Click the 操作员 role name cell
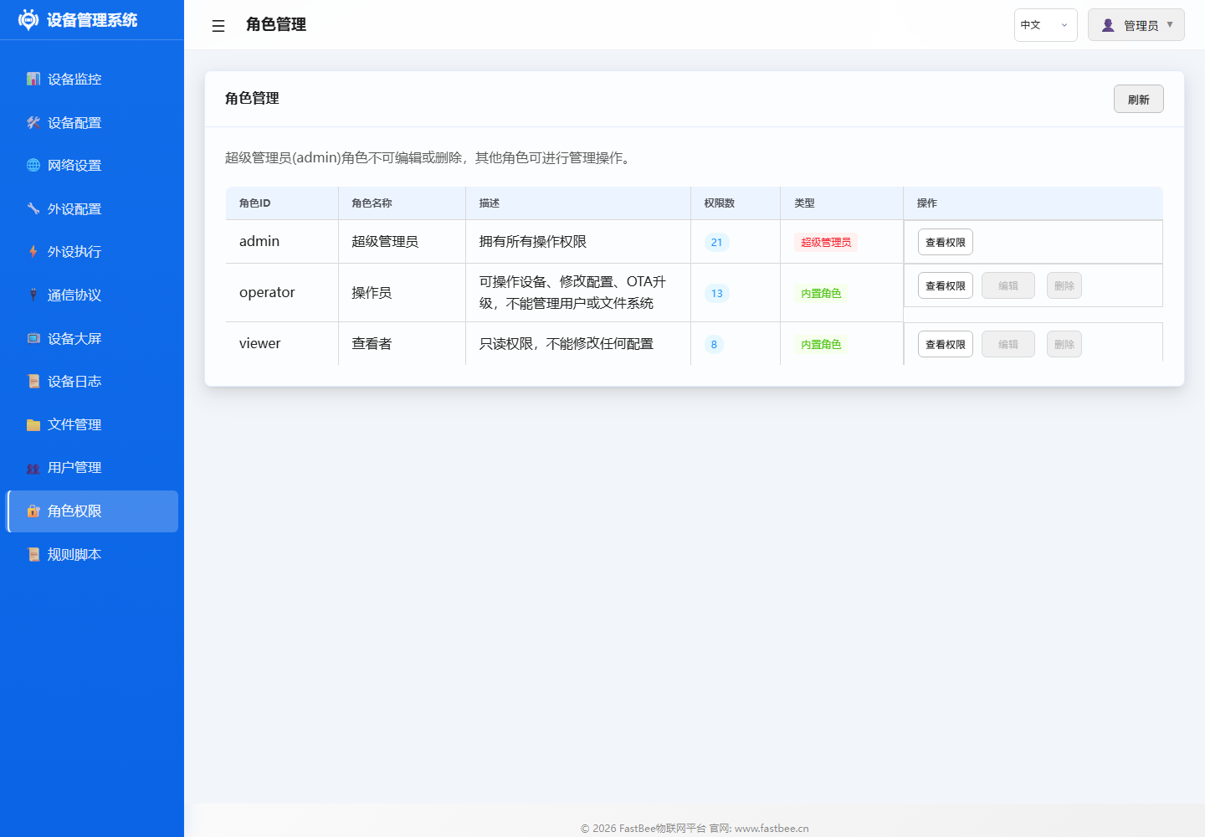 [x=402, y=292]
